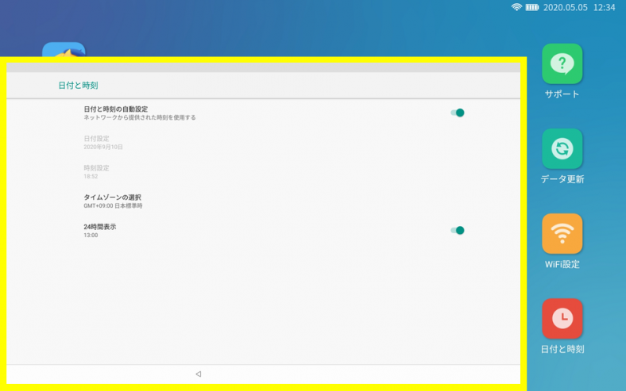Image resolution: width=626 pixels, height=391 pixels.
Task: Select the 時刻設定 row
Action: pos(264,172)
